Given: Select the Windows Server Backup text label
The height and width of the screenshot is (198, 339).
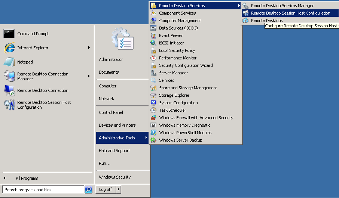Looking at the screenshot, I should tap(180, 140).
